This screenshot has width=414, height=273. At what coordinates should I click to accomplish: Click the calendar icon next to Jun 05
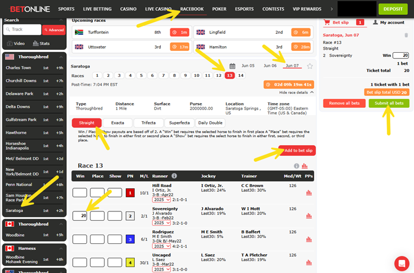[x=232, y=66]
